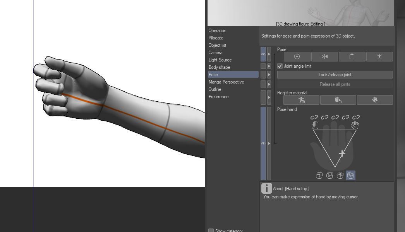
Task: Select the first fist preset icon
Action: pos(319,176)
